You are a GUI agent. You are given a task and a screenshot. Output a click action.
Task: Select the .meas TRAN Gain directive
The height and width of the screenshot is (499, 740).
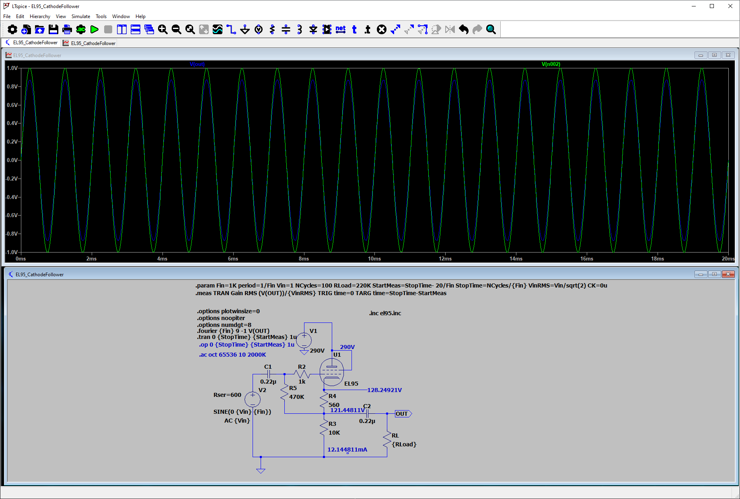[x=321, y=293]
